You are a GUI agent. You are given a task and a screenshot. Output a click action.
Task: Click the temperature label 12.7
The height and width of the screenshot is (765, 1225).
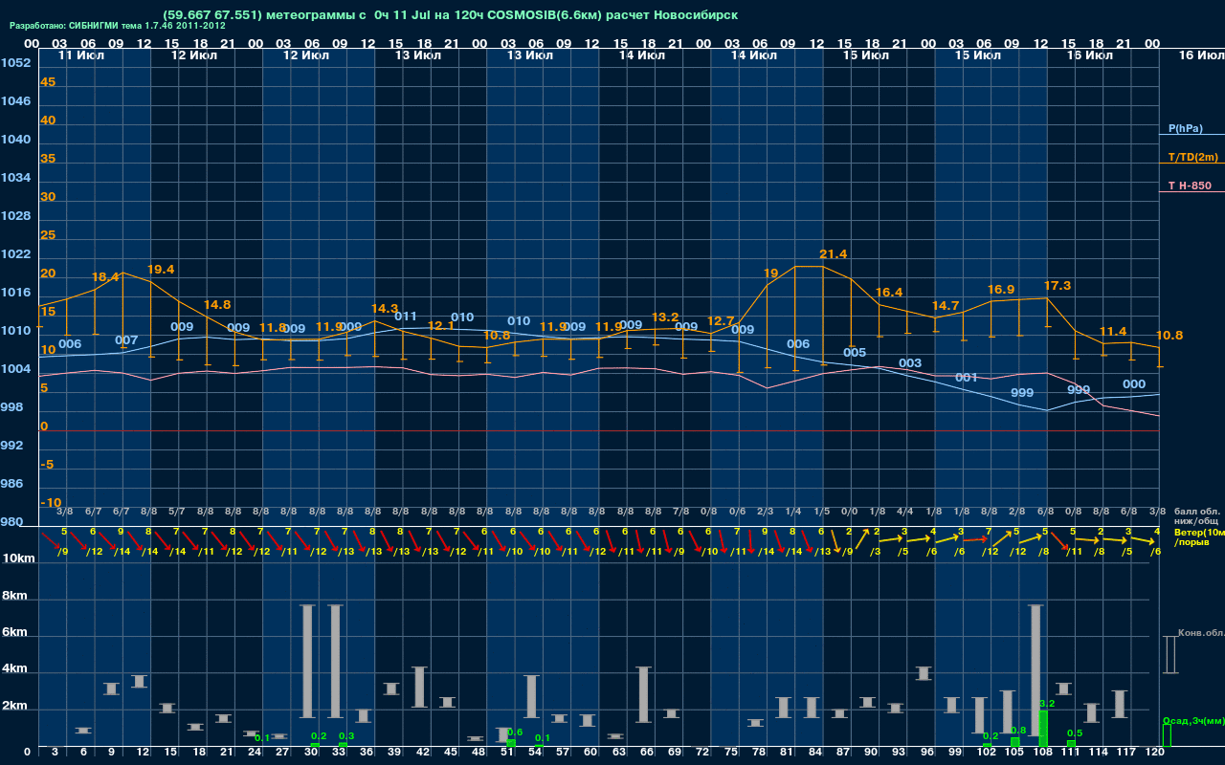[x=721, y=321]
